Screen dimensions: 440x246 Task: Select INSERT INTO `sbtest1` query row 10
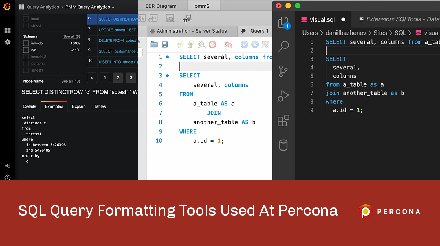tap(112, 62)
